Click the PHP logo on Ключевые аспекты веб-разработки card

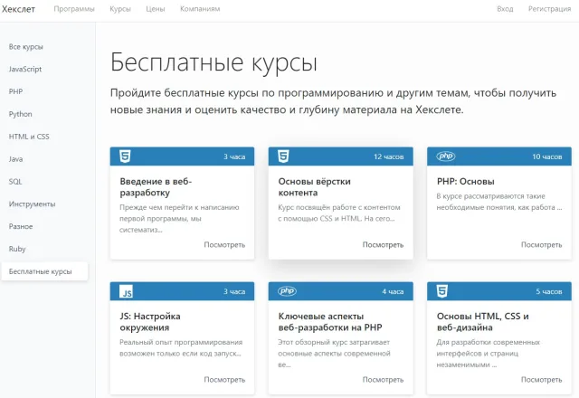click(288, 291)
